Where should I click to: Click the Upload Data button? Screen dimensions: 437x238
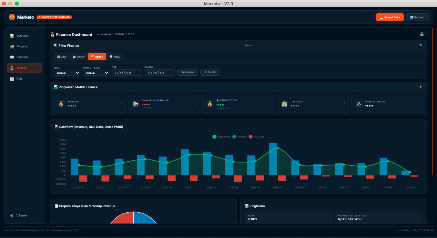390,17
